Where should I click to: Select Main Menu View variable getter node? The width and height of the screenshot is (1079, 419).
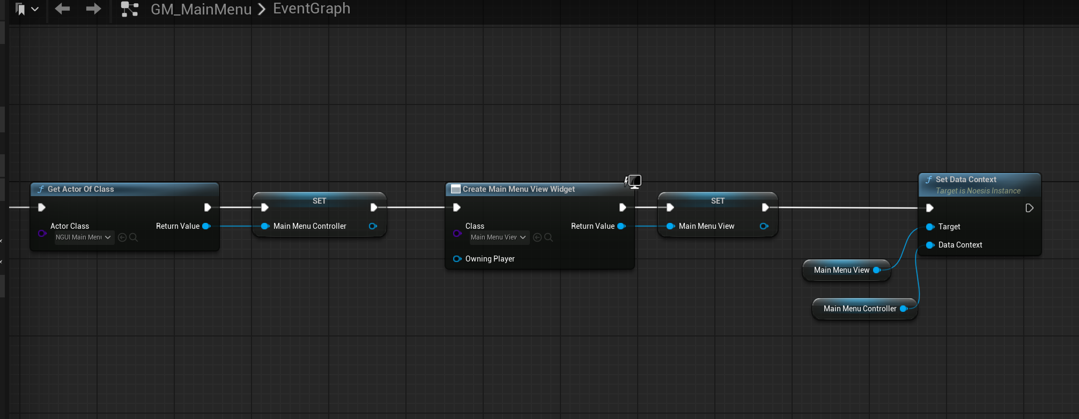click(x=846, y=270)
